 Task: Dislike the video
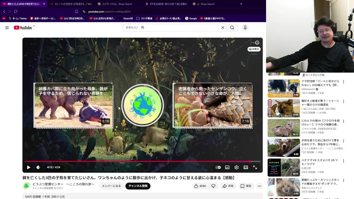(x=213, y=186)
